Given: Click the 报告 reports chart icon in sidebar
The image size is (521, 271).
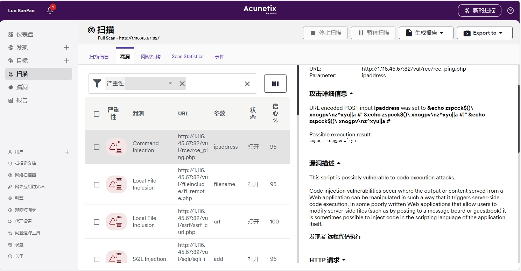Looking at the screenshot, I should (x=11, y=100).
